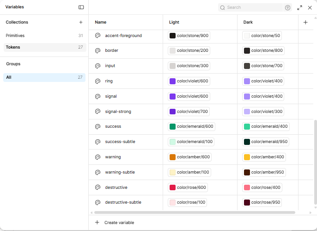Click the Groups section heading

pos(13,64)
